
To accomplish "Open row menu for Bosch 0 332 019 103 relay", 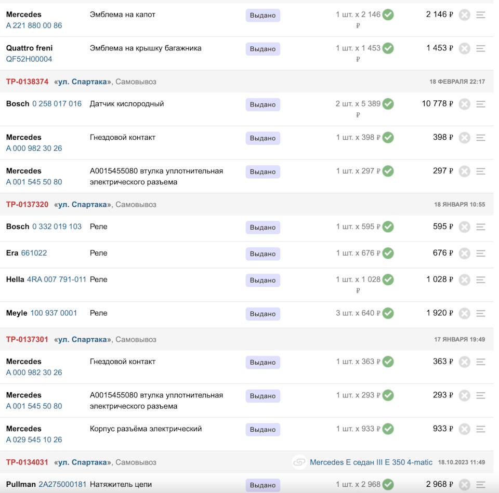I will tap(481, 227).
